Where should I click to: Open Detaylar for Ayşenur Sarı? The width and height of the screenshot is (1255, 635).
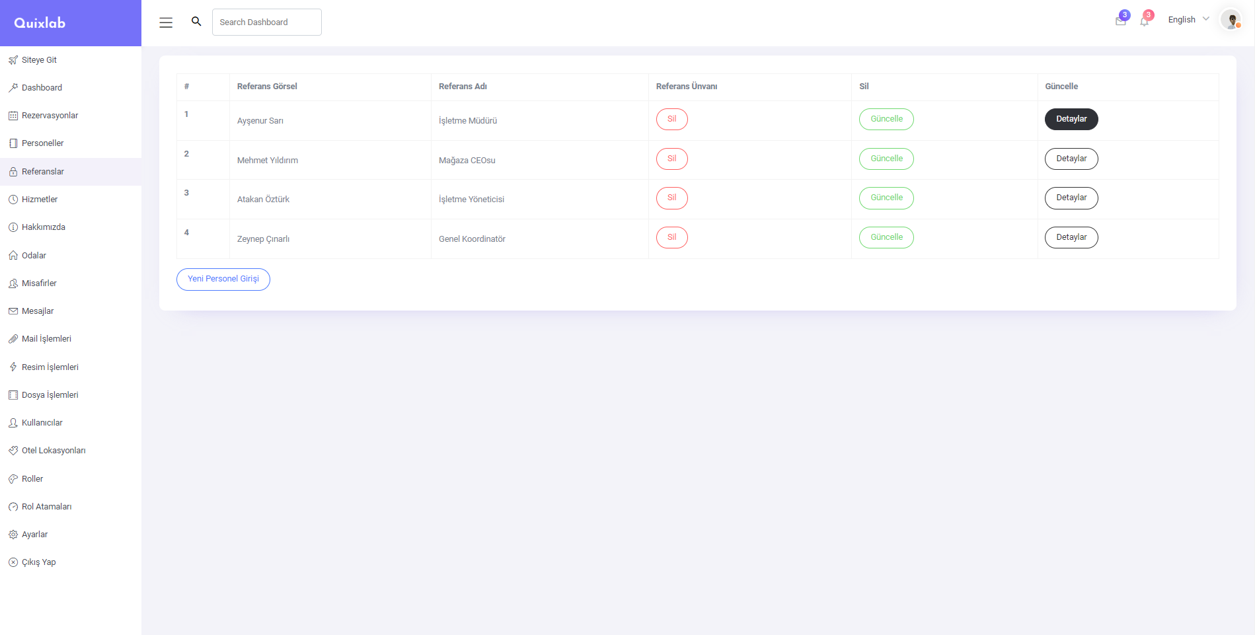(x=1071, y=119)
